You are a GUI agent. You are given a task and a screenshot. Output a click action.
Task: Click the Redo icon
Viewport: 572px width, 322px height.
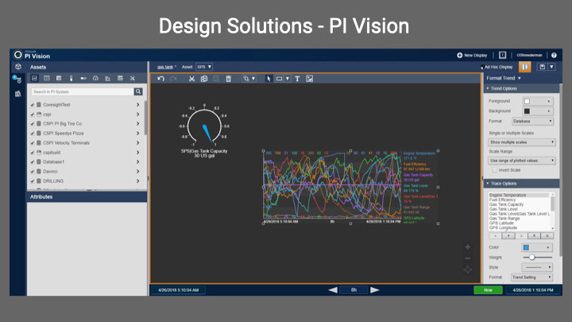pos(173,79)
